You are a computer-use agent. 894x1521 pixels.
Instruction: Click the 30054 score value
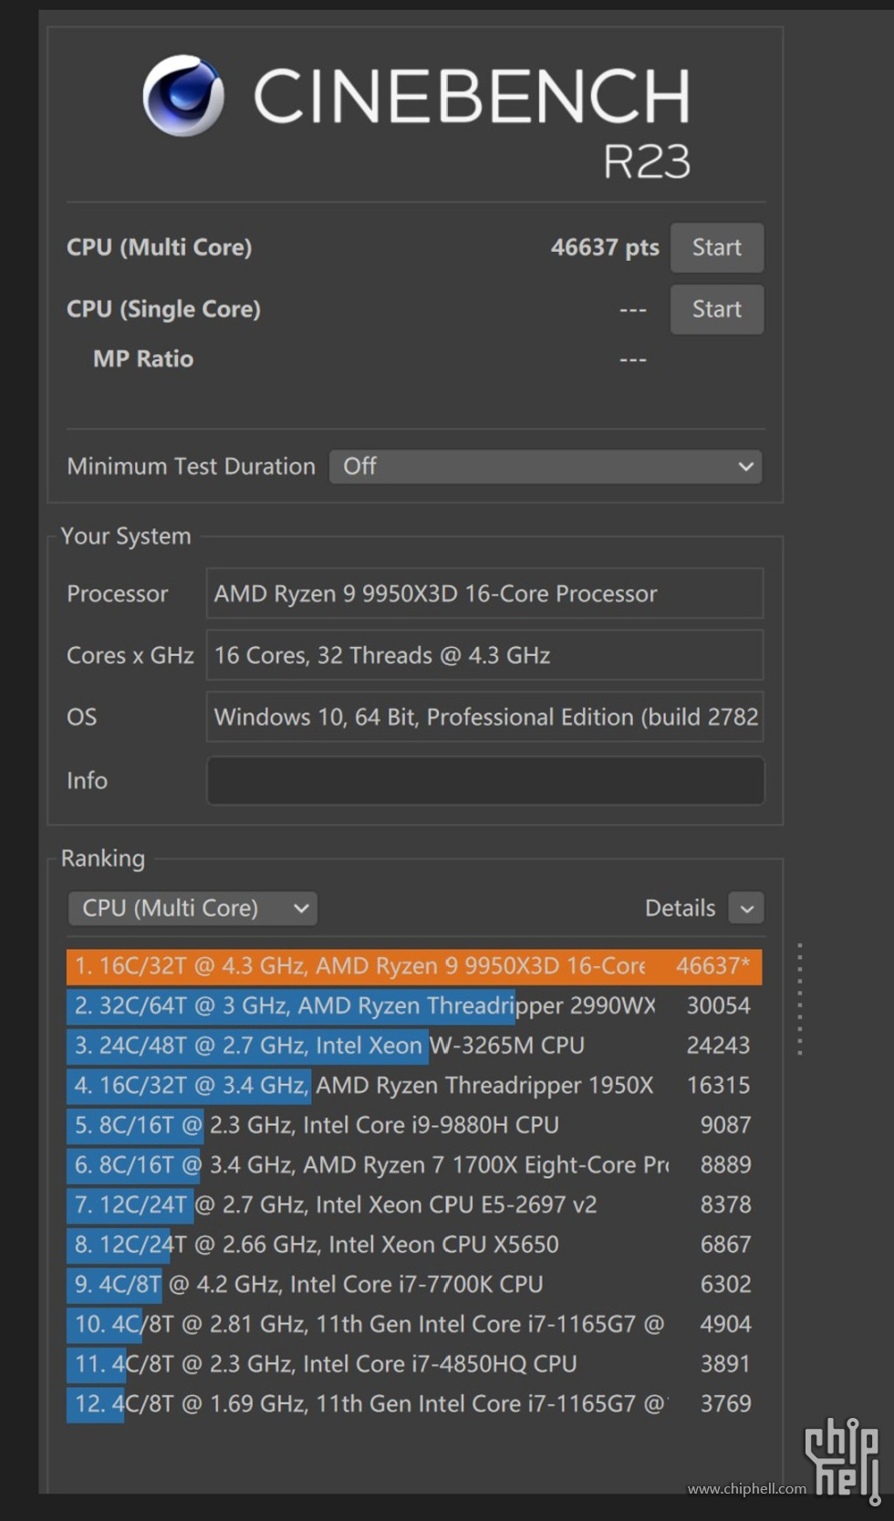pos(719,1005)
